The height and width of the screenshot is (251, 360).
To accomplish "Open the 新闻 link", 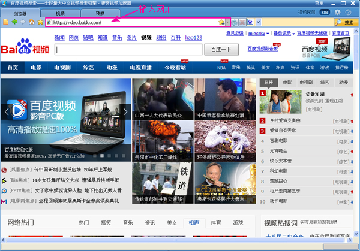I will coord(59,38).
